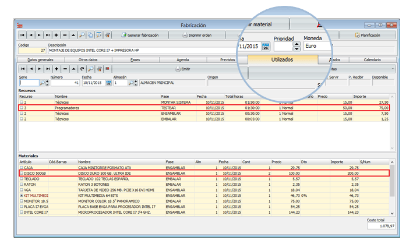Toggle checkbox for Programadores resource row
413x247 pixels.
point(21,108)
